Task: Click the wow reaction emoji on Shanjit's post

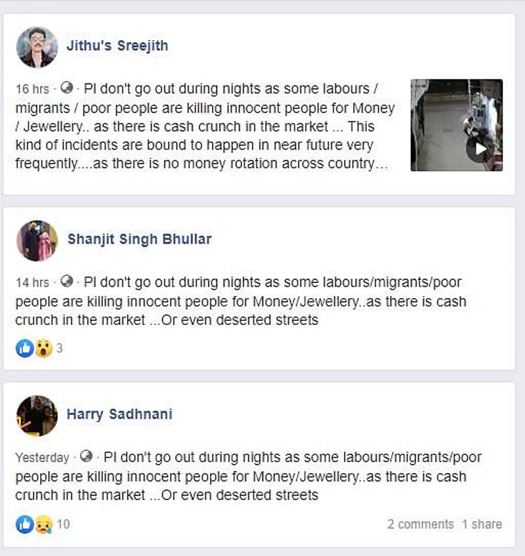Action: pos(43,349)
